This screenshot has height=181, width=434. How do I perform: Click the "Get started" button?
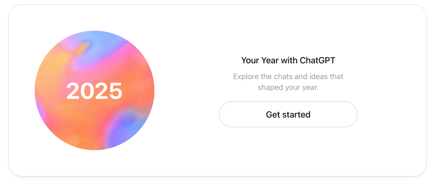(x=288, y=114)
